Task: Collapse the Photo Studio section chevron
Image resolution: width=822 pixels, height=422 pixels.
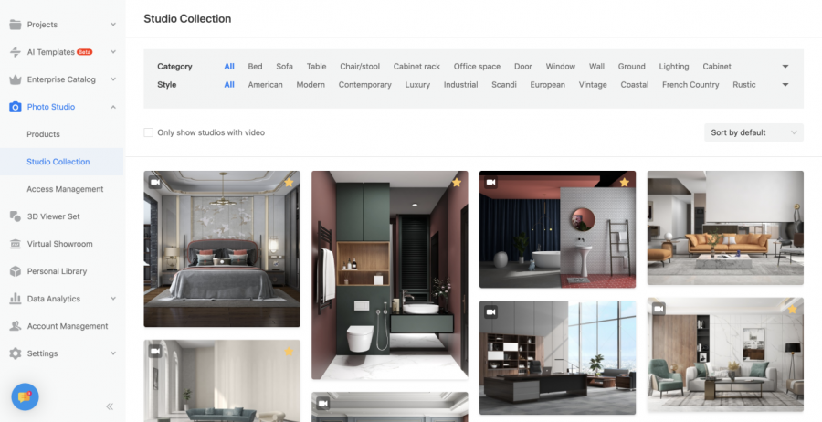Action: 113,107
